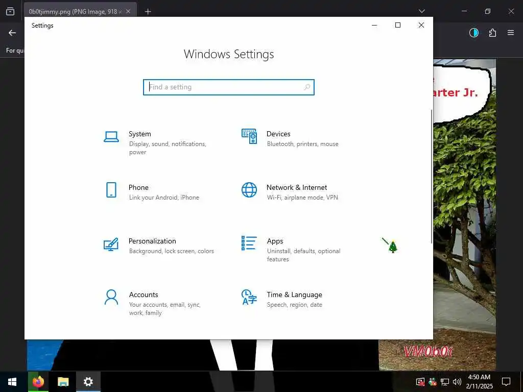This screenshot has height=392, width=523.
Task: Open the Accounts person icon
Action: pyautogui.click(x=111, y=298)
